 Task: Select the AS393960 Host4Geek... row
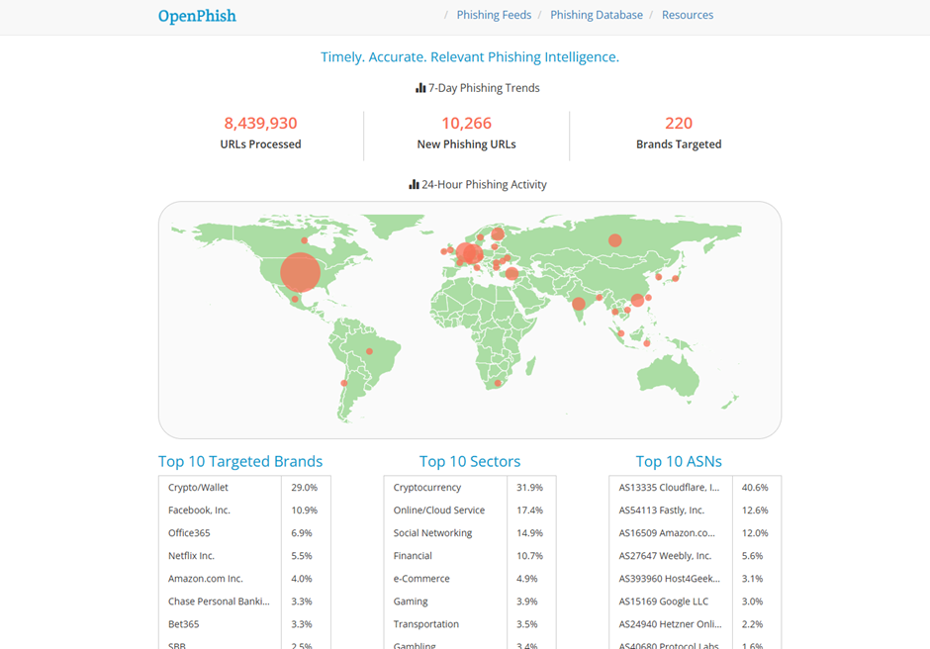[x=696, y=579]
